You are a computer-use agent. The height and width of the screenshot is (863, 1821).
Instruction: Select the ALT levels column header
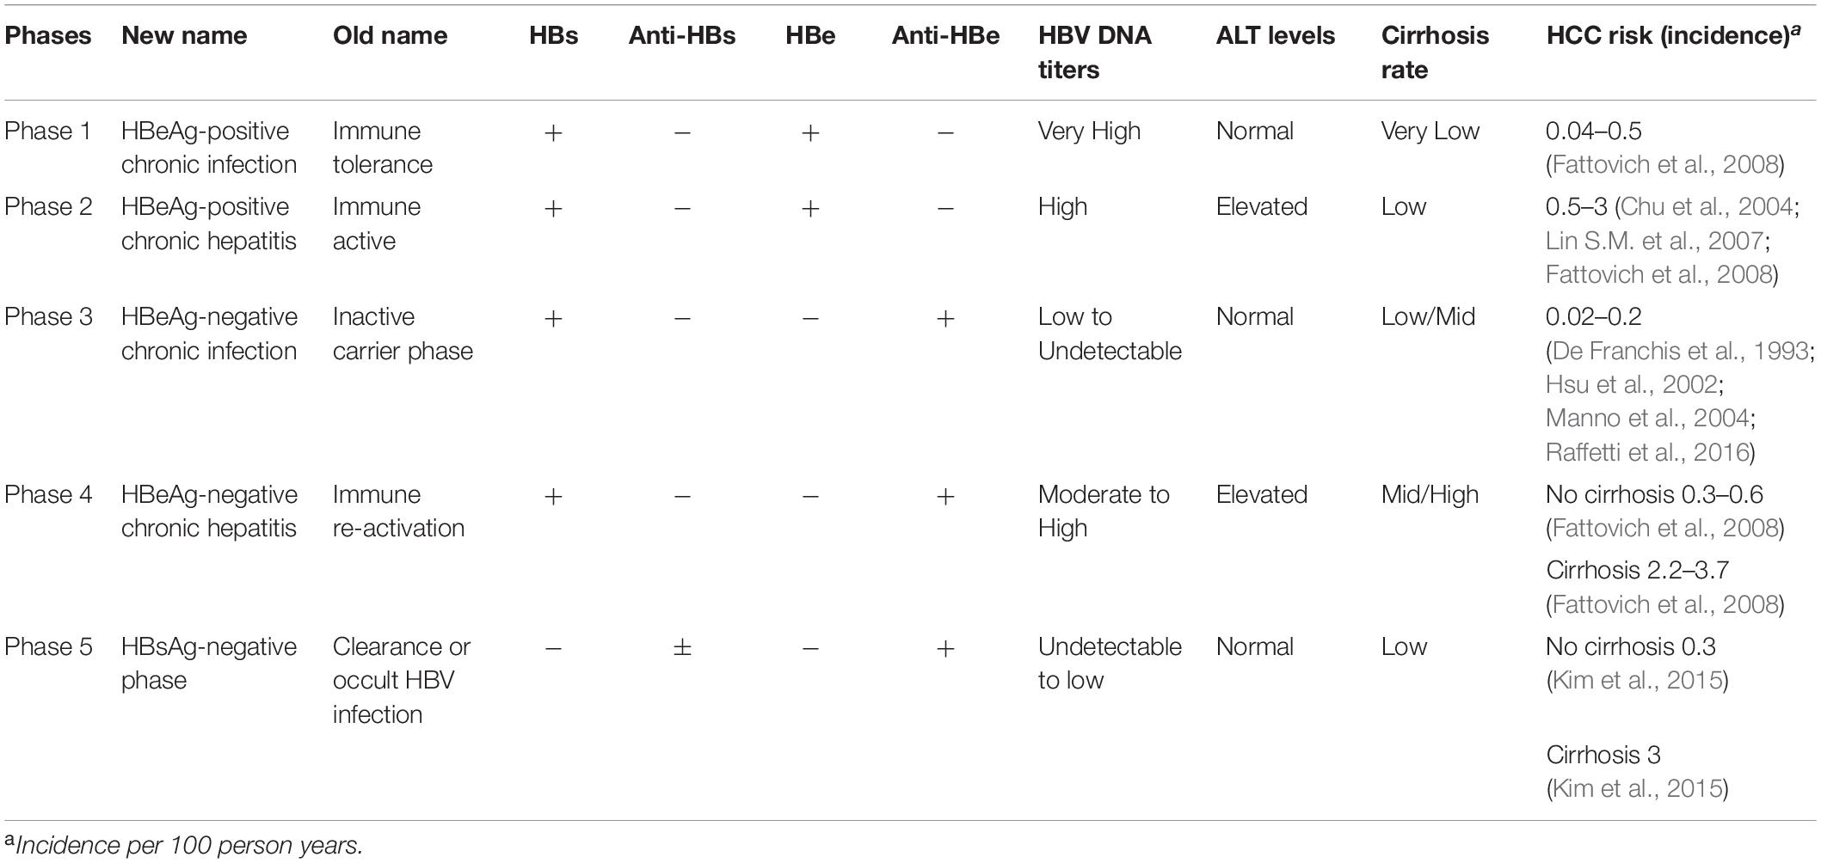[x=1276, y=35]
